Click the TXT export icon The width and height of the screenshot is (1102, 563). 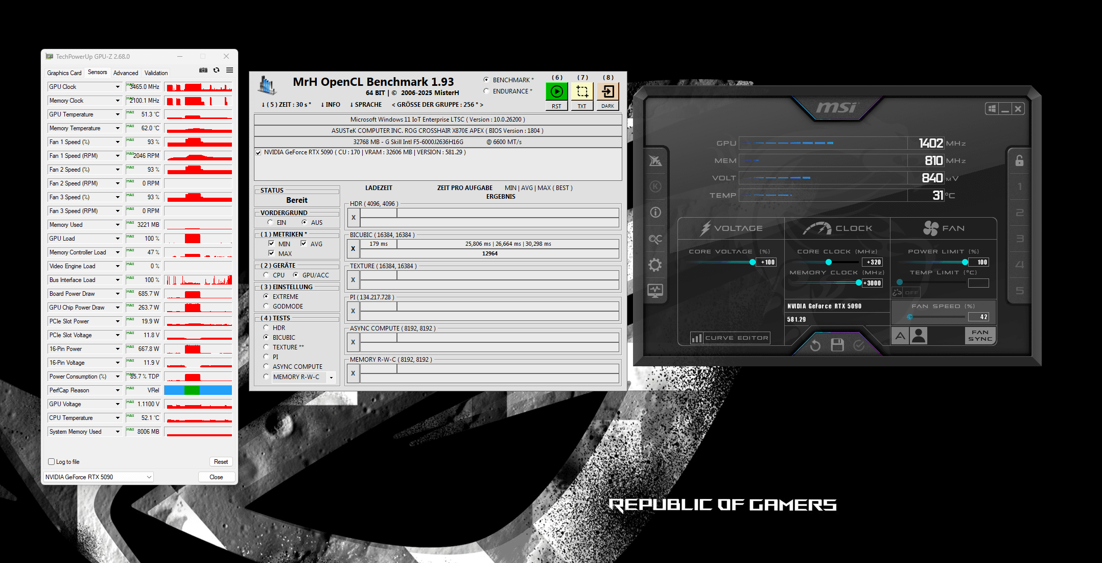pyautogui.click(x=582, y=91)
